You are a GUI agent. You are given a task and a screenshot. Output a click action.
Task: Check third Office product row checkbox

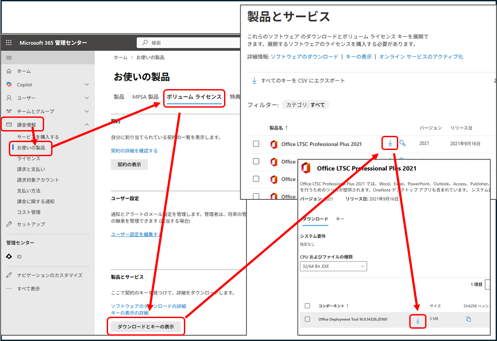(x=256, y=179)
